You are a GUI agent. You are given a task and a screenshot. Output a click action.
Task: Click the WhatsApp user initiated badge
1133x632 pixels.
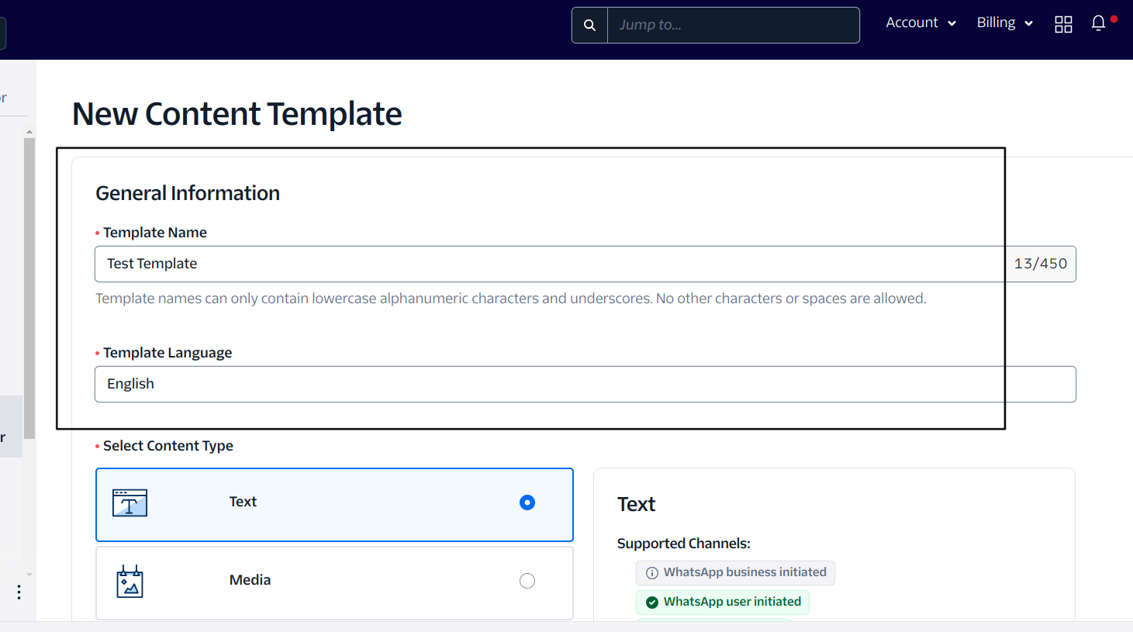723,603
